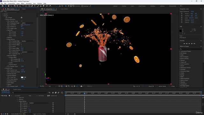Viewport: 204px width, 115px height.
Task: Expand the Color Correction effects category
Action: [x=180, y=64]
